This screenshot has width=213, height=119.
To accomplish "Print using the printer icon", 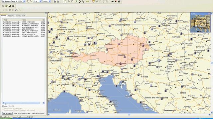I will [13, 6].
